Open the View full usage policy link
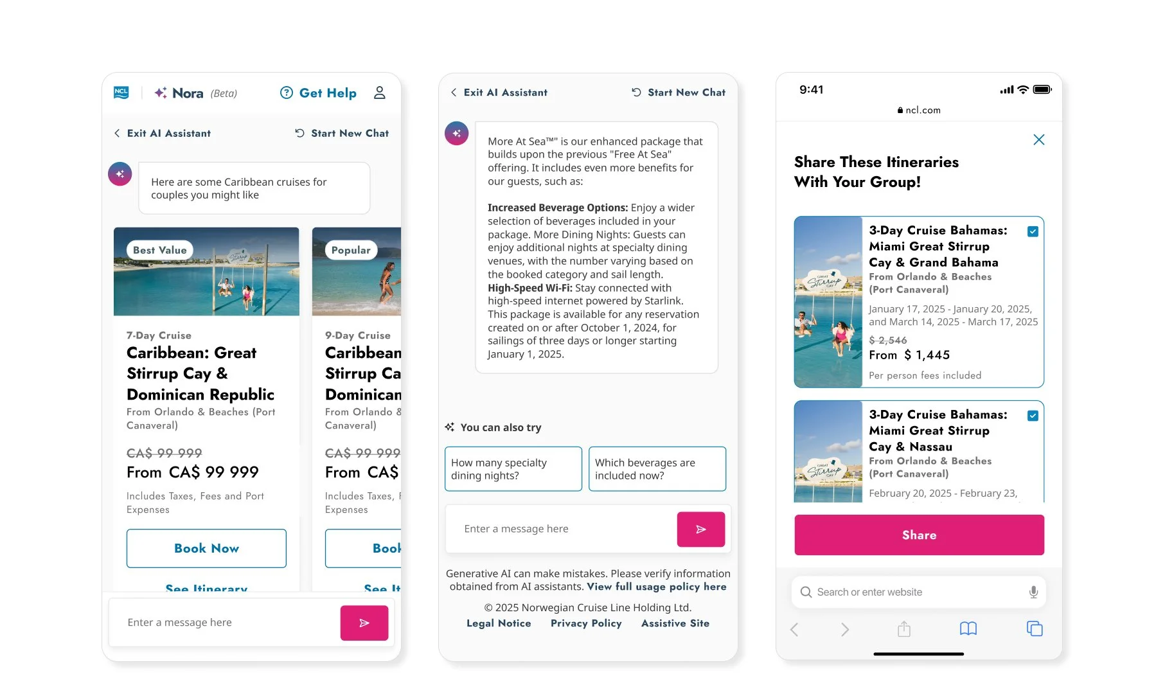This screenshot has height=694, width=1165. 657,587
